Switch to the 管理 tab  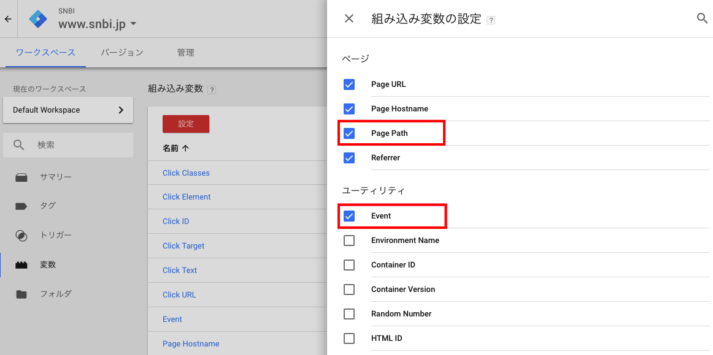coord(185,53)
